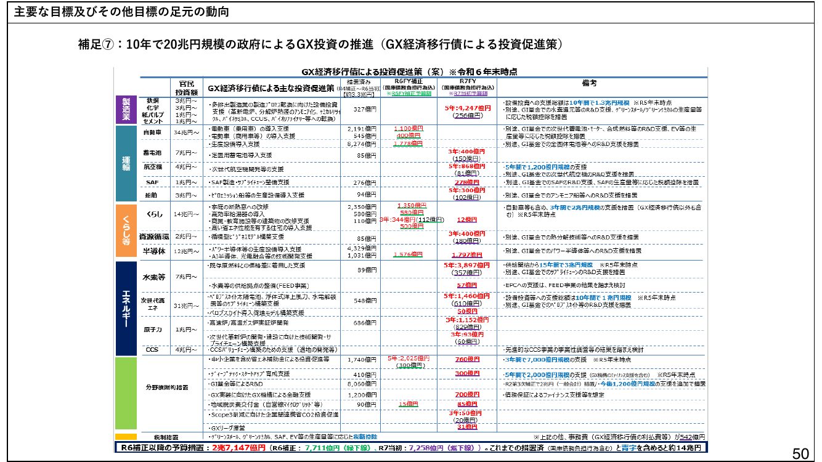Click the red 5年:3,897億円 figure
The height and width of the screenshot is (462, 822).
467,265
